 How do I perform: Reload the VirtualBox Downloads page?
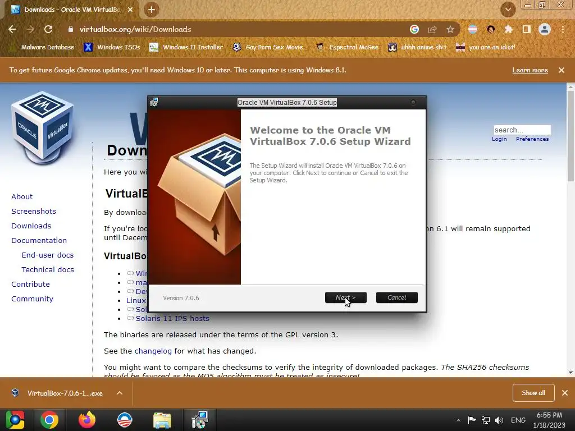click(48, 29)
